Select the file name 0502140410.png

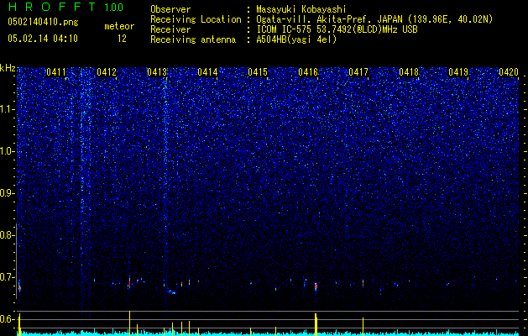(x=43, y=22)
